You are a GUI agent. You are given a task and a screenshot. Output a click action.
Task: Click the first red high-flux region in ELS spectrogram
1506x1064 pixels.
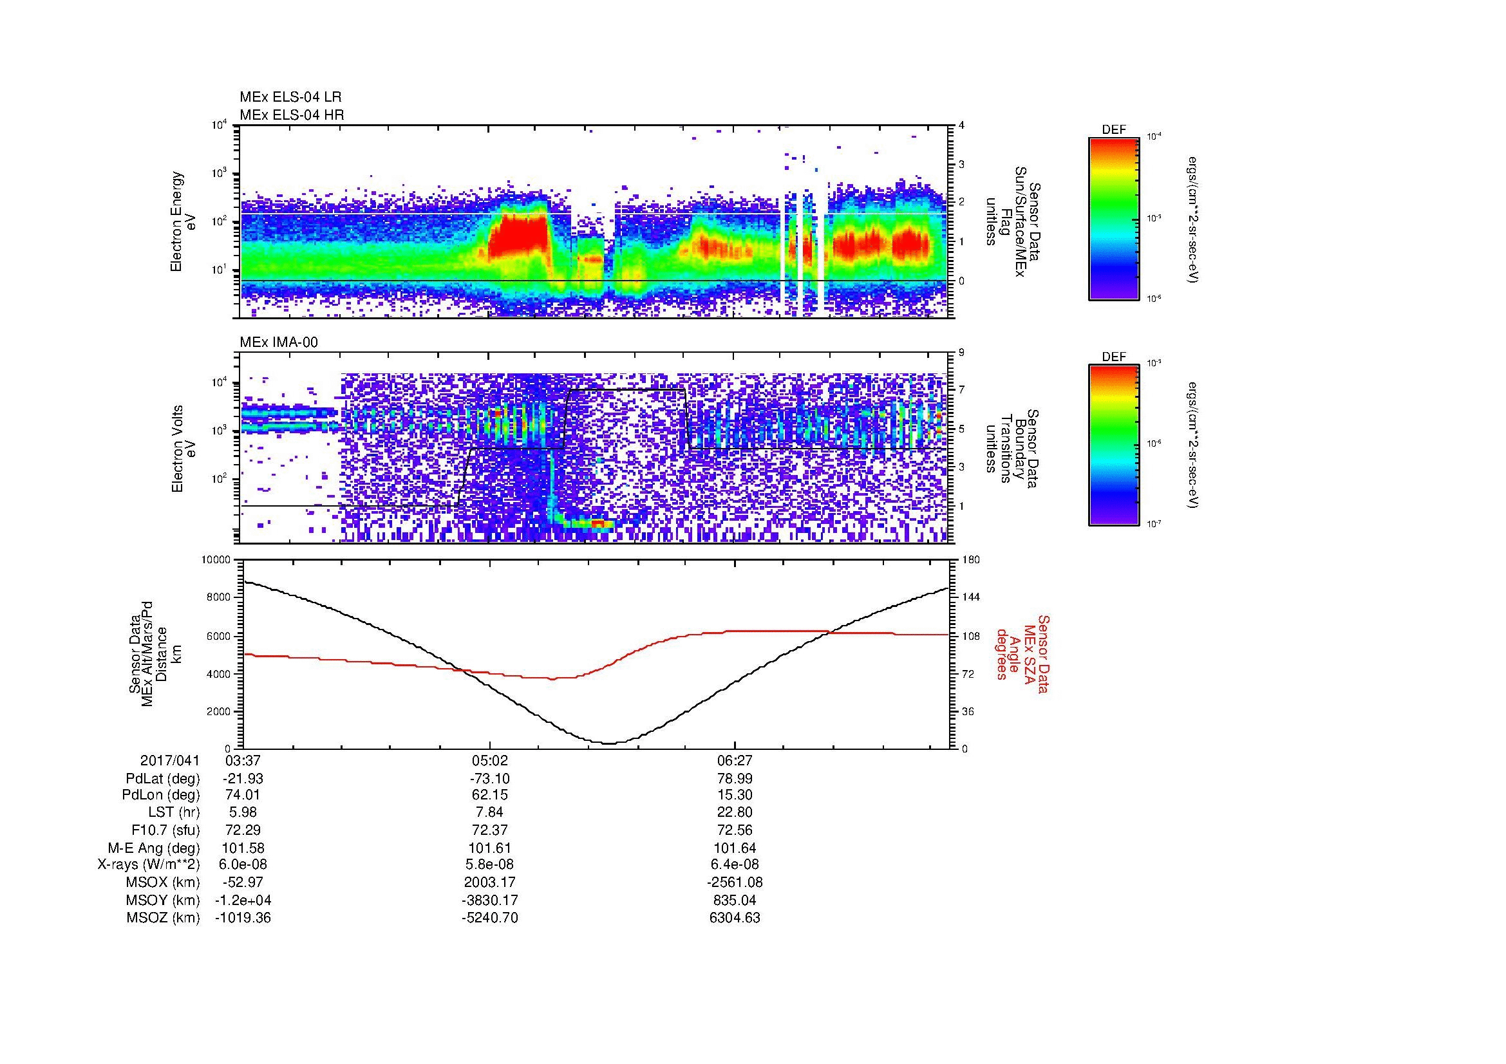click(x=518, y=238)
